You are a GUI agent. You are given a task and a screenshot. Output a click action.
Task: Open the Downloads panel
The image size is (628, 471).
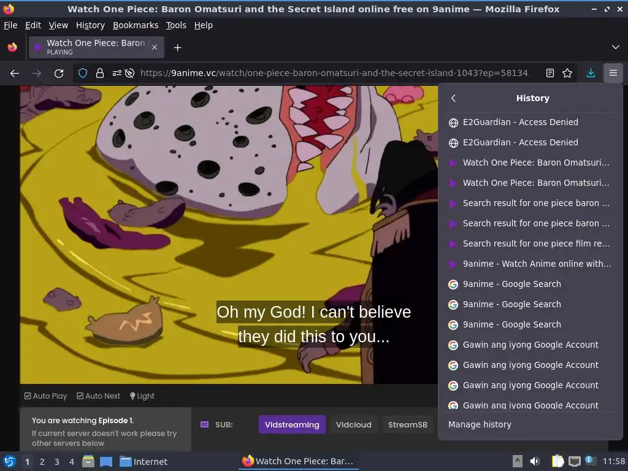591,74
